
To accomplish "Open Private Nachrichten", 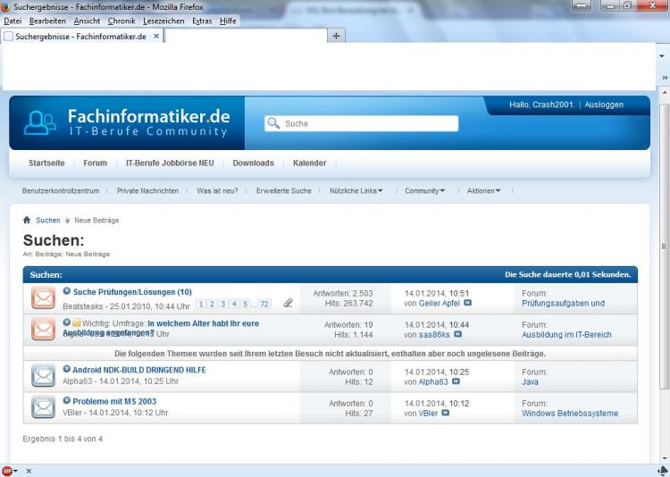I will [147, 190].
